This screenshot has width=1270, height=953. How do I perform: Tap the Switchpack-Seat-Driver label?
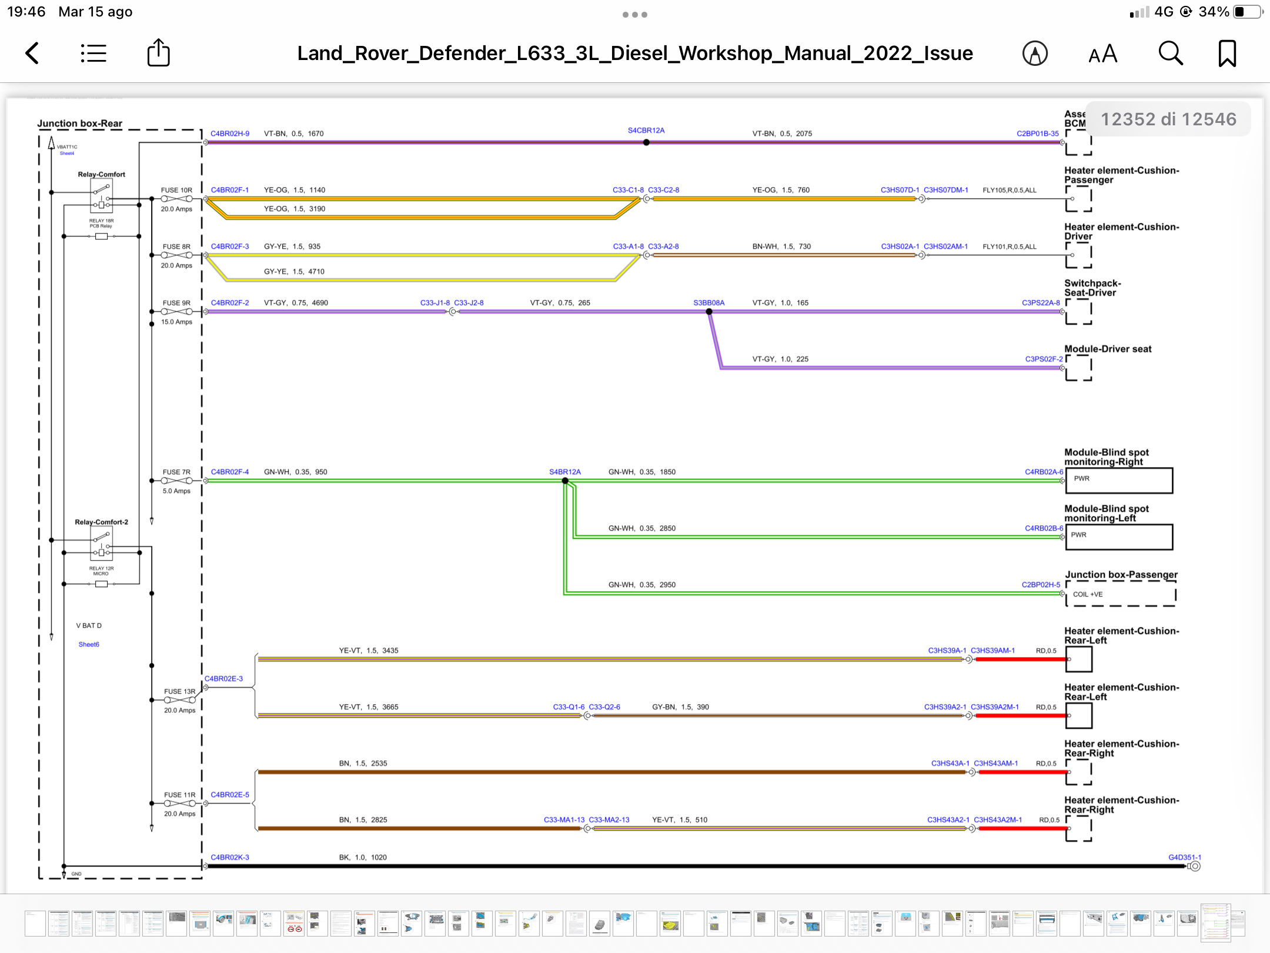[x=1092, y=288]
